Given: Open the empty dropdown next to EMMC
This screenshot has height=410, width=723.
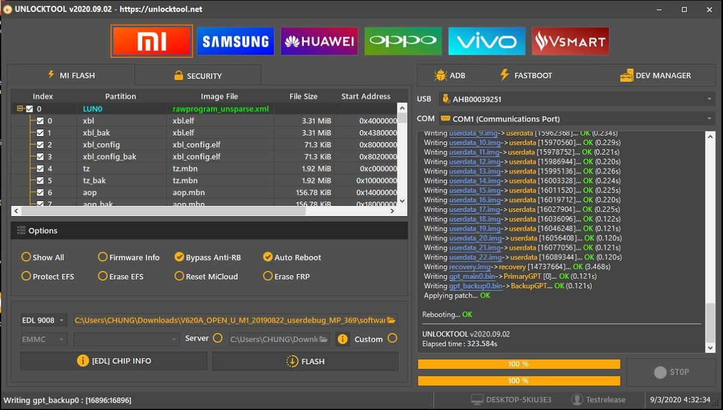Looking at the screenshot, I should tap(127, 340).
